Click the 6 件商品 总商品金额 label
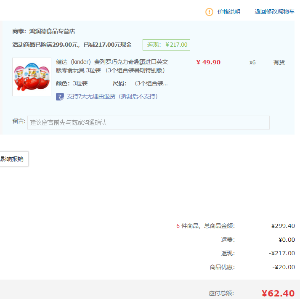 pyautogui.click(x=205, y=226)
